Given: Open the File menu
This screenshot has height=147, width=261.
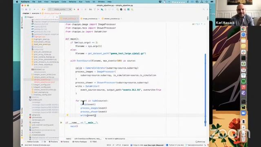Looking at the screenshot, I should coord(33,2).
